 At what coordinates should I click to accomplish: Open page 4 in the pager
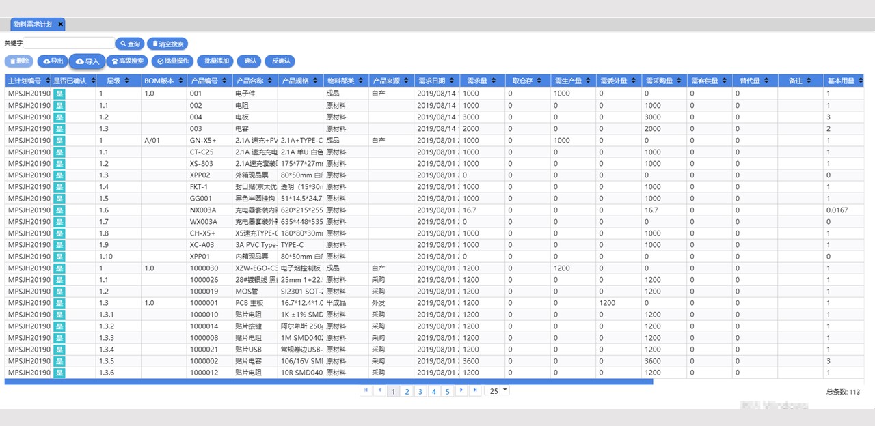434,391
